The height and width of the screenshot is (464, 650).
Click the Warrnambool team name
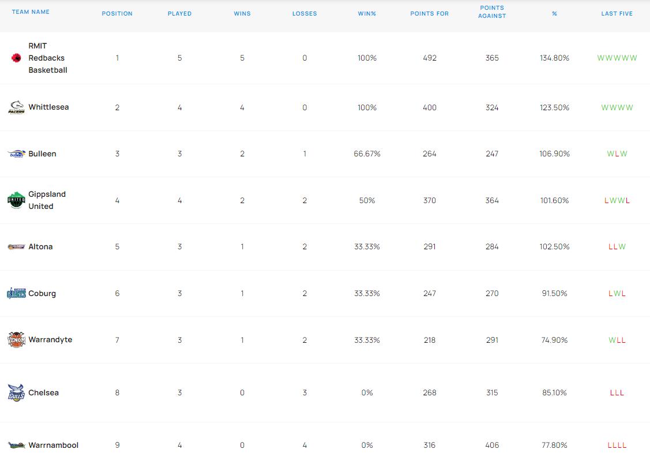pos(54,446)
